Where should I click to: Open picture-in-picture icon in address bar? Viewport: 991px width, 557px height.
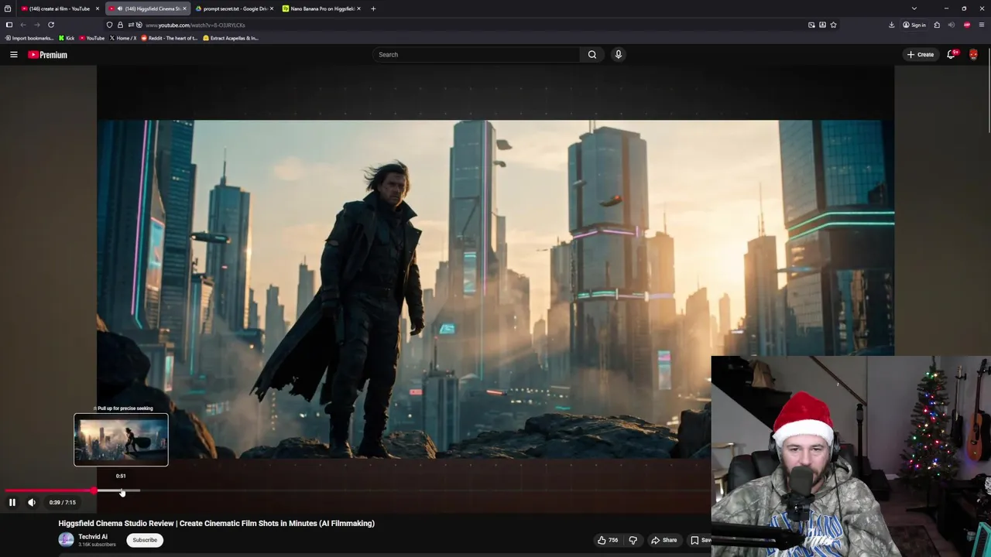[x=811, y=25]
